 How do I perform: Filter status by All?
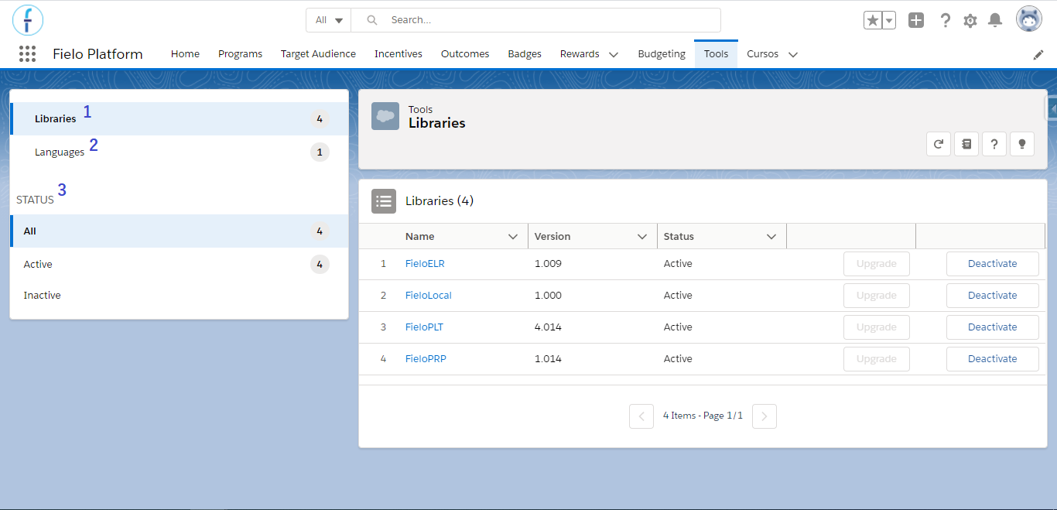[x=180, y=231]
